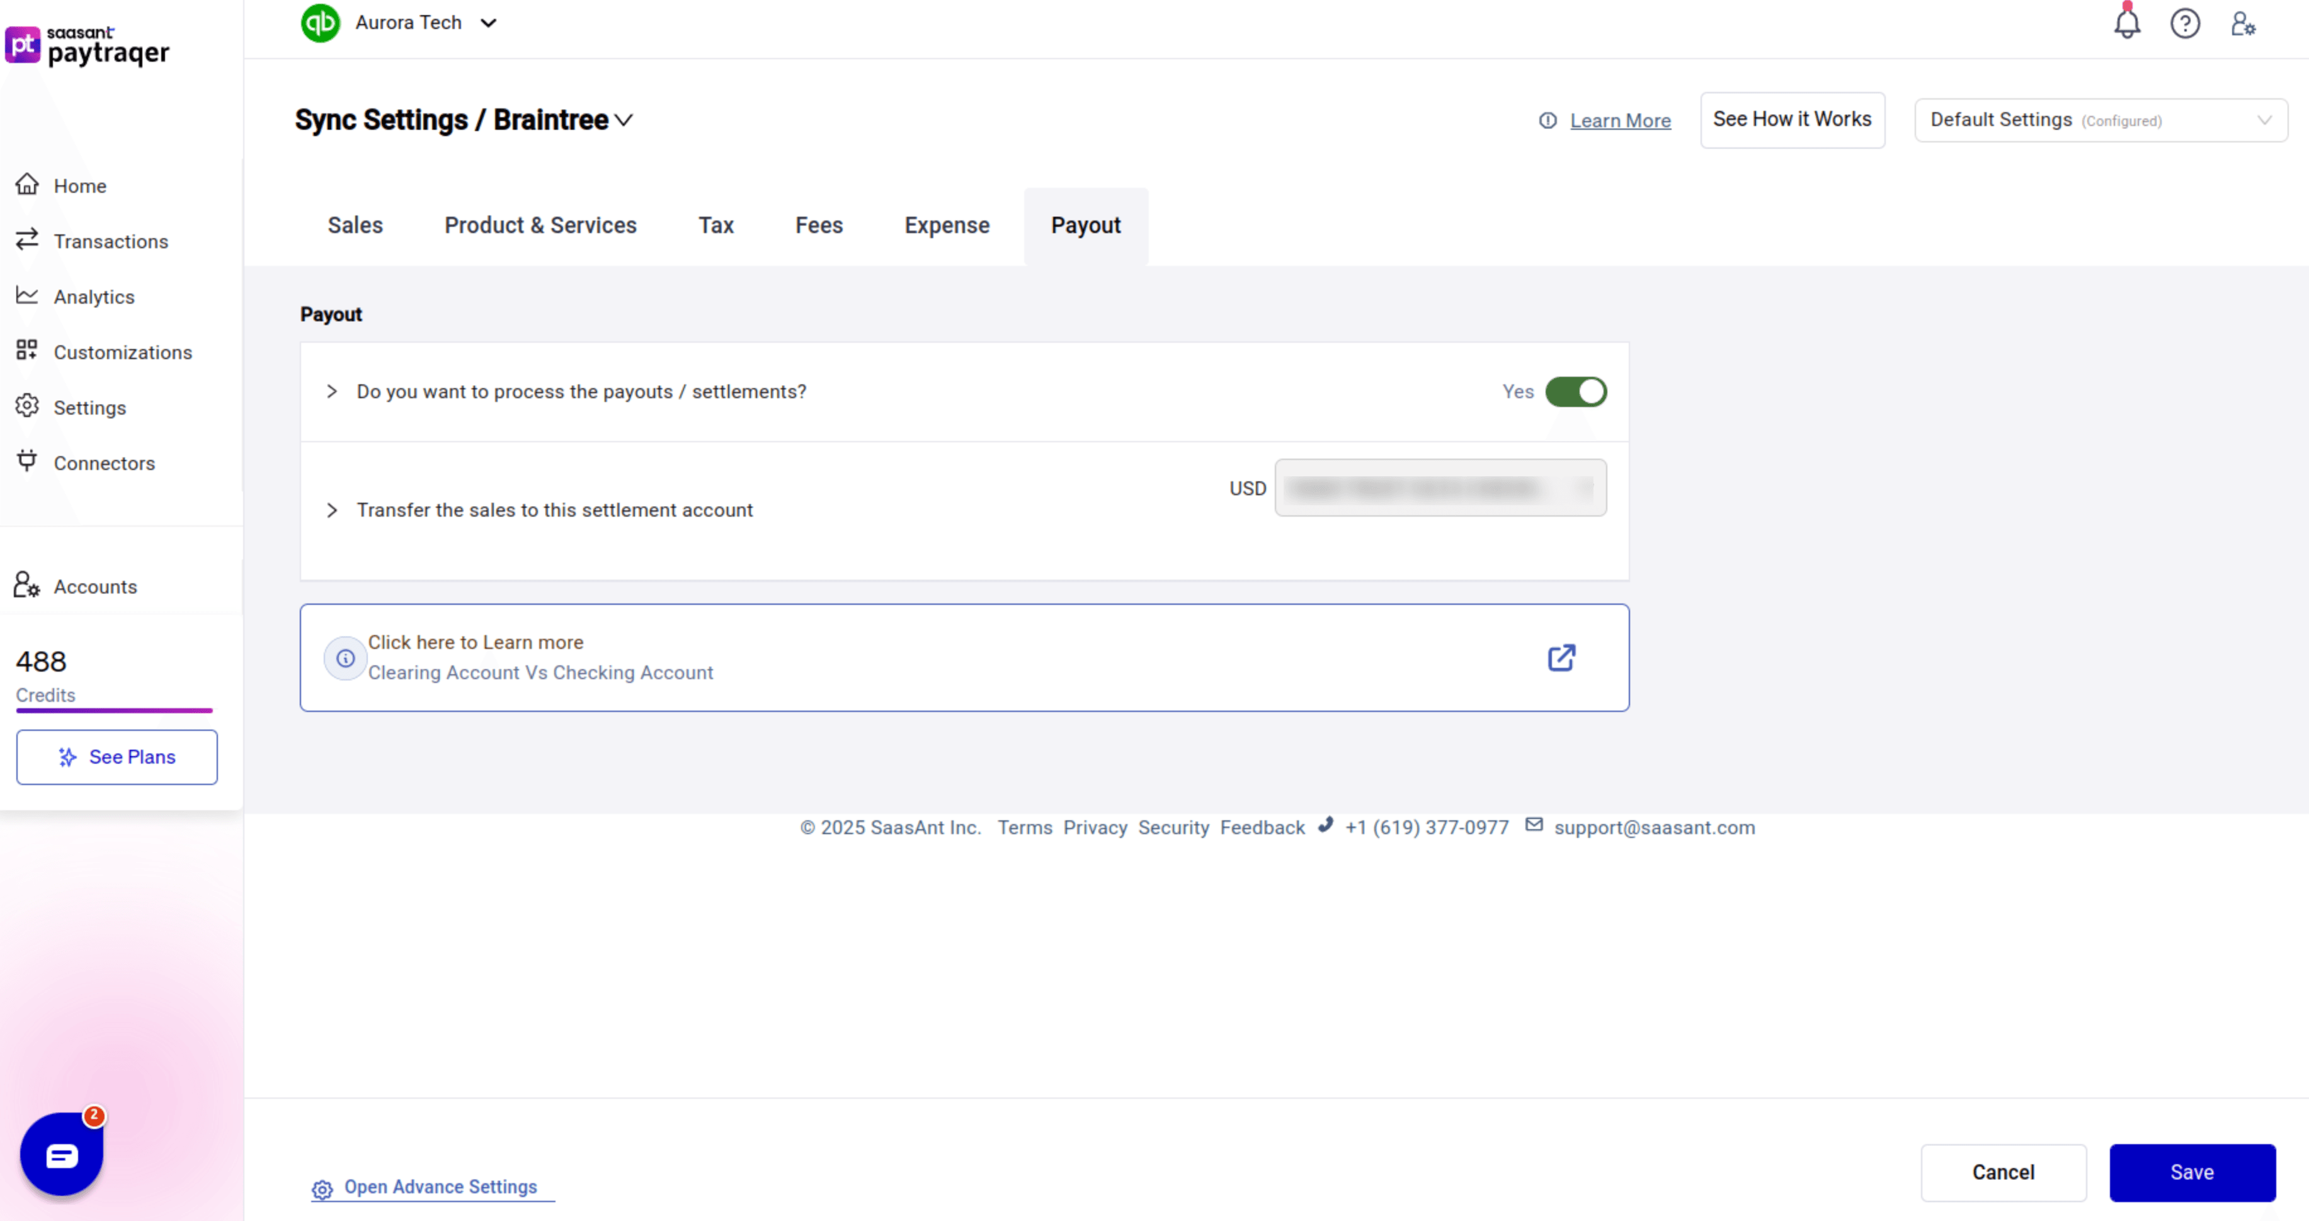Image resolution: width=2309 pixels, height=1221 pixels.
Task: Select Transactions in the sidebar
Action: pos(110,241)
